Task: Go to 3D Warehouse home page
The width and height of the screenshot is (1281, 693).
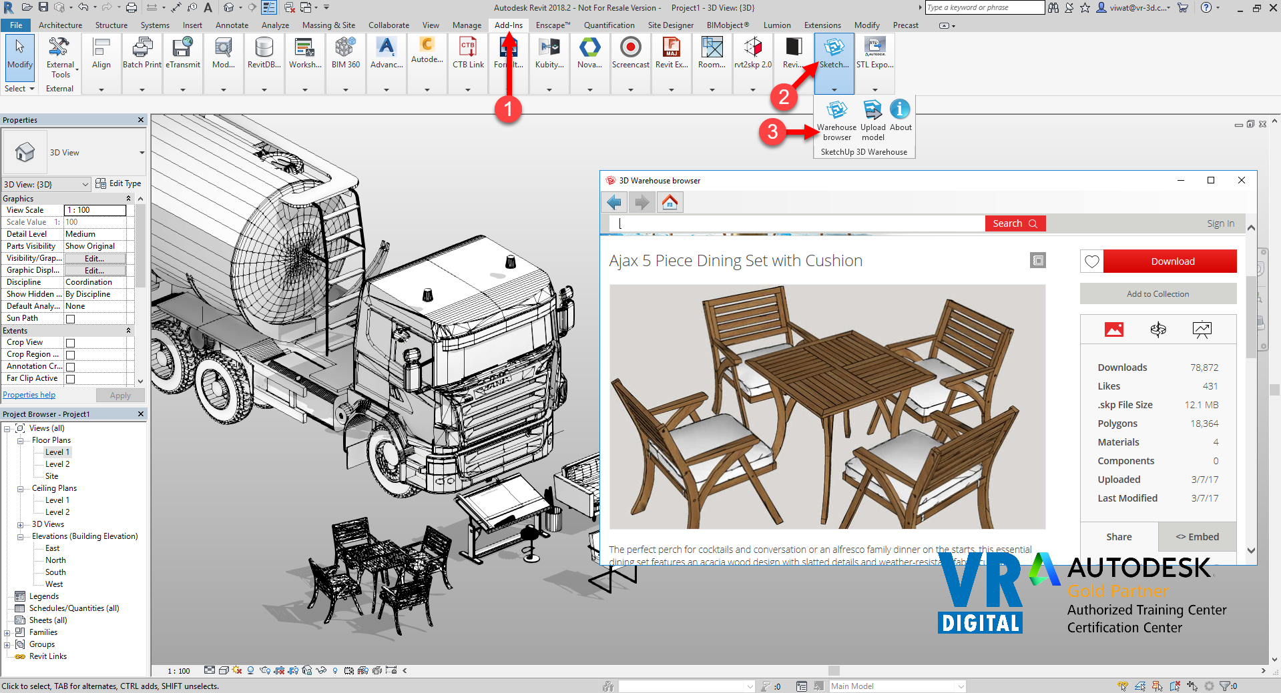Action: pyautogui.click(x=670, y=201)
